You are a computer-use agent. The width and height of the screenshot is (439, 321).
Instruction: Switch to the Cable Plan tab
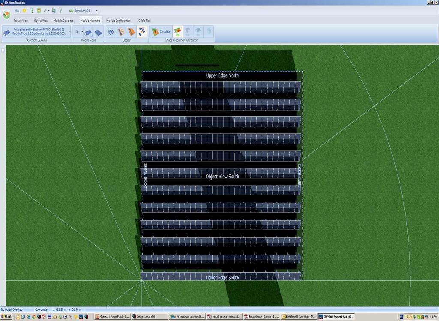pos(144,21)
